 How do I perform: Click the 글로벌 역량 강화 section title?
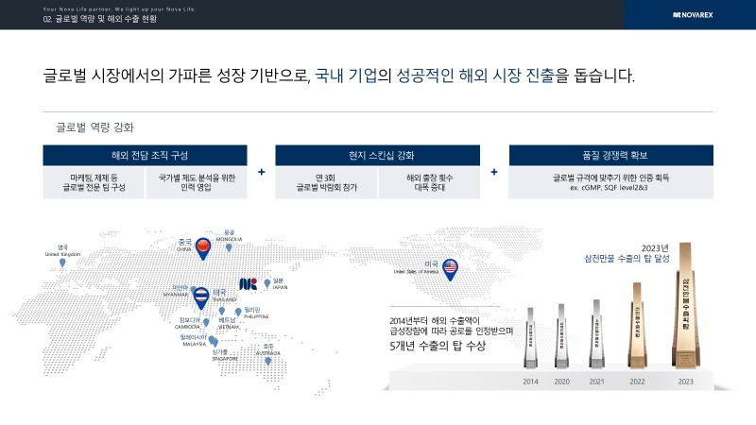pyautogui.click(x=94, y=126)
